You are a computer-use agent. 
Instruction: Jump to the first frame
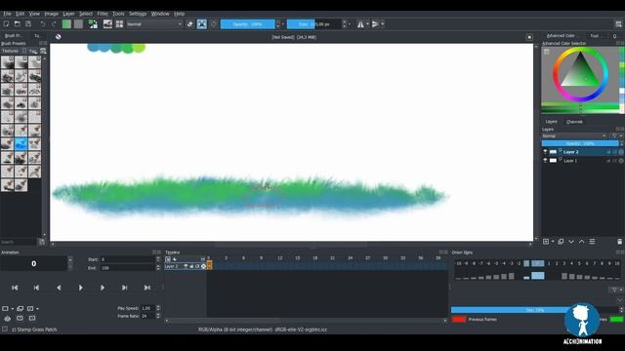click(15, 288)
